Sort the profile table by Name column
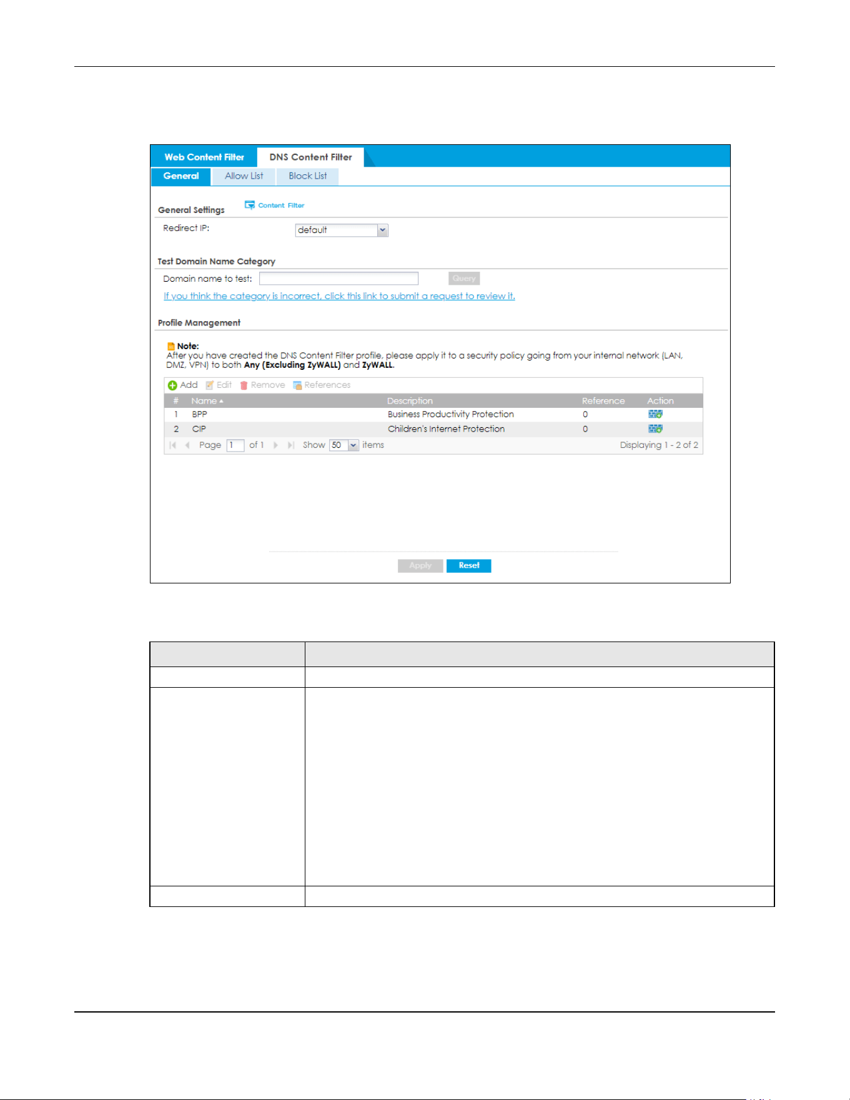 [207, 401]
